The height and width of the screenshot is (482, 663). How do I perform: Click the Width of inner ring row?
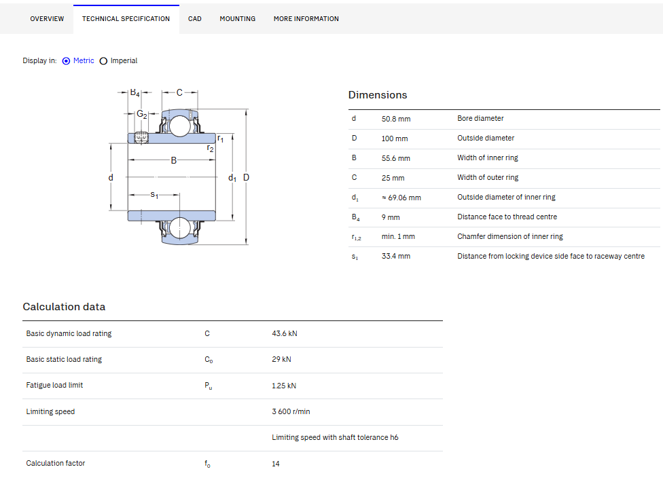(504, 158)
